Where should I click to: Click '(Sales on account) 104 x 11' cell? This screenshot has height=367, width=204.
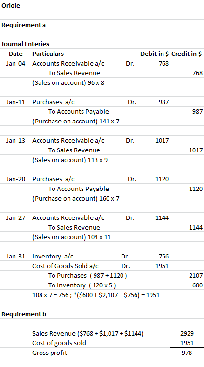[85, 237]
